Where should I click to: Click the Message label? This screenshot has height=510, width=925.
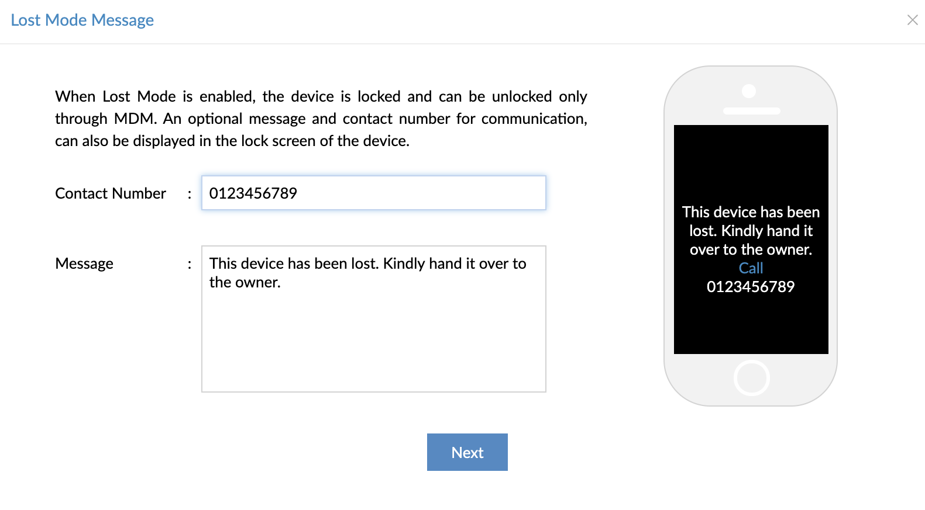(x=84, y=263)
